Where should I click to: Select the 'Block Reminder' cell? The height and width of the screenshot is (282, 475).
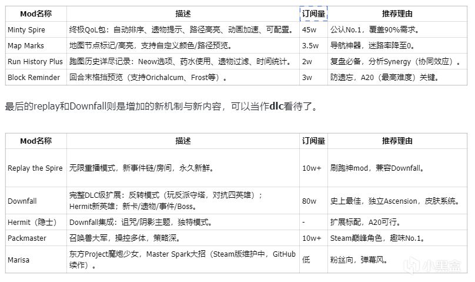coord(36,77)
